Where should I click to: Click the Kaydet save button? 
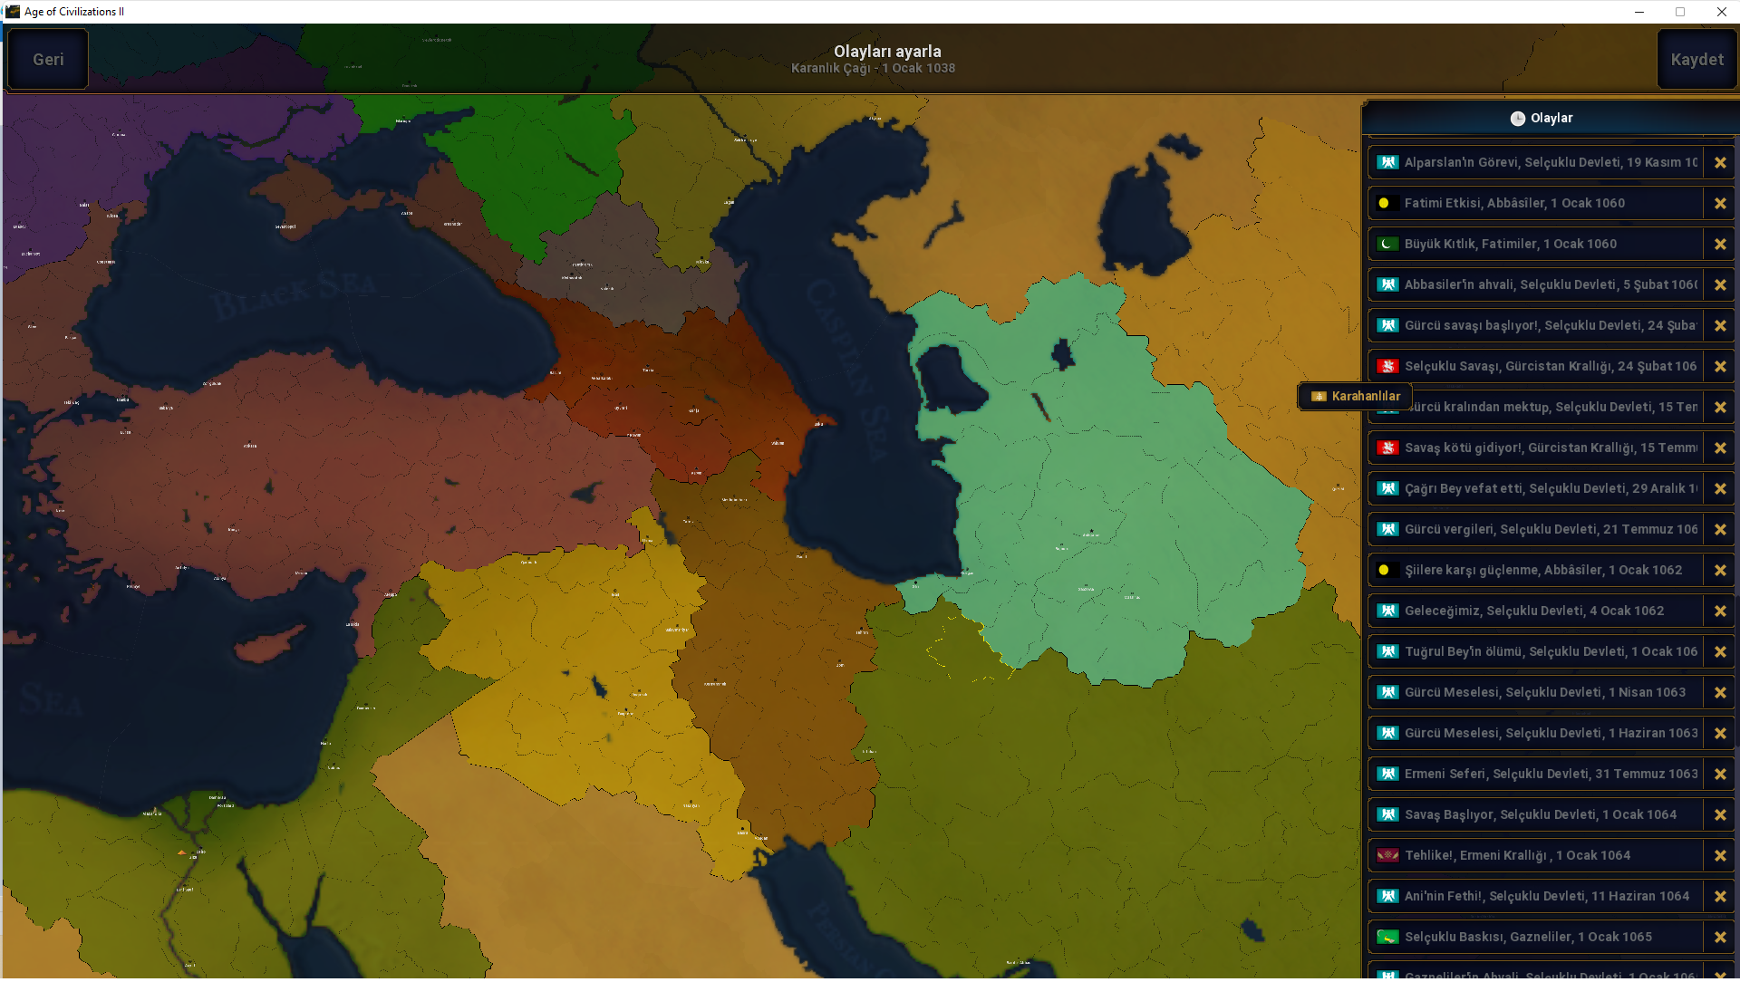[x=1696, y=60]
